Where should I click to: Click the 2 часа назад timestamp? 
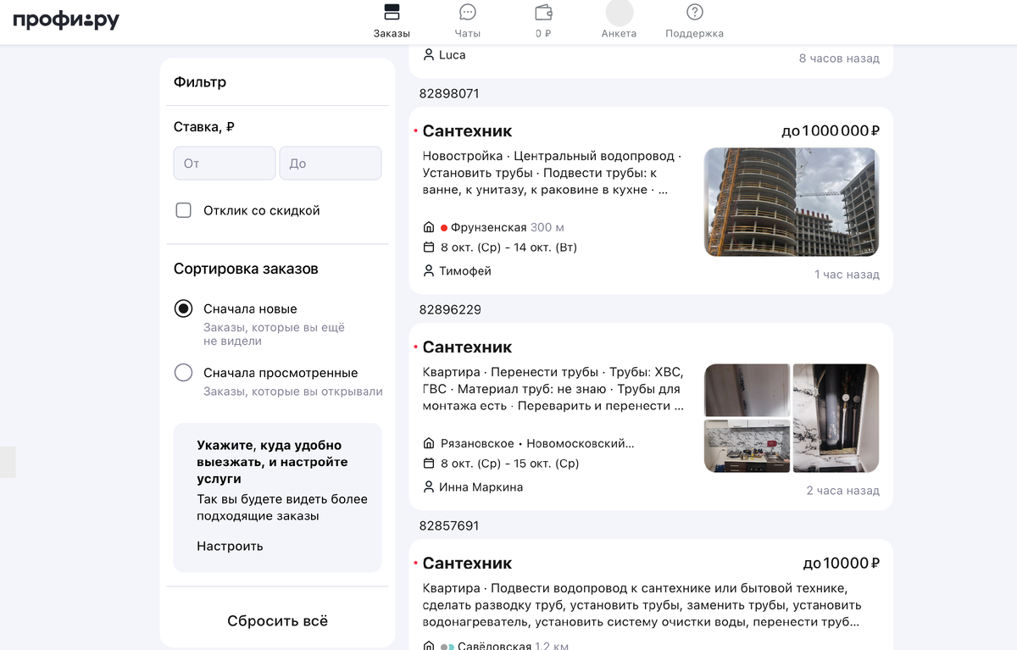pyautogui.click(x=843, y=491)
